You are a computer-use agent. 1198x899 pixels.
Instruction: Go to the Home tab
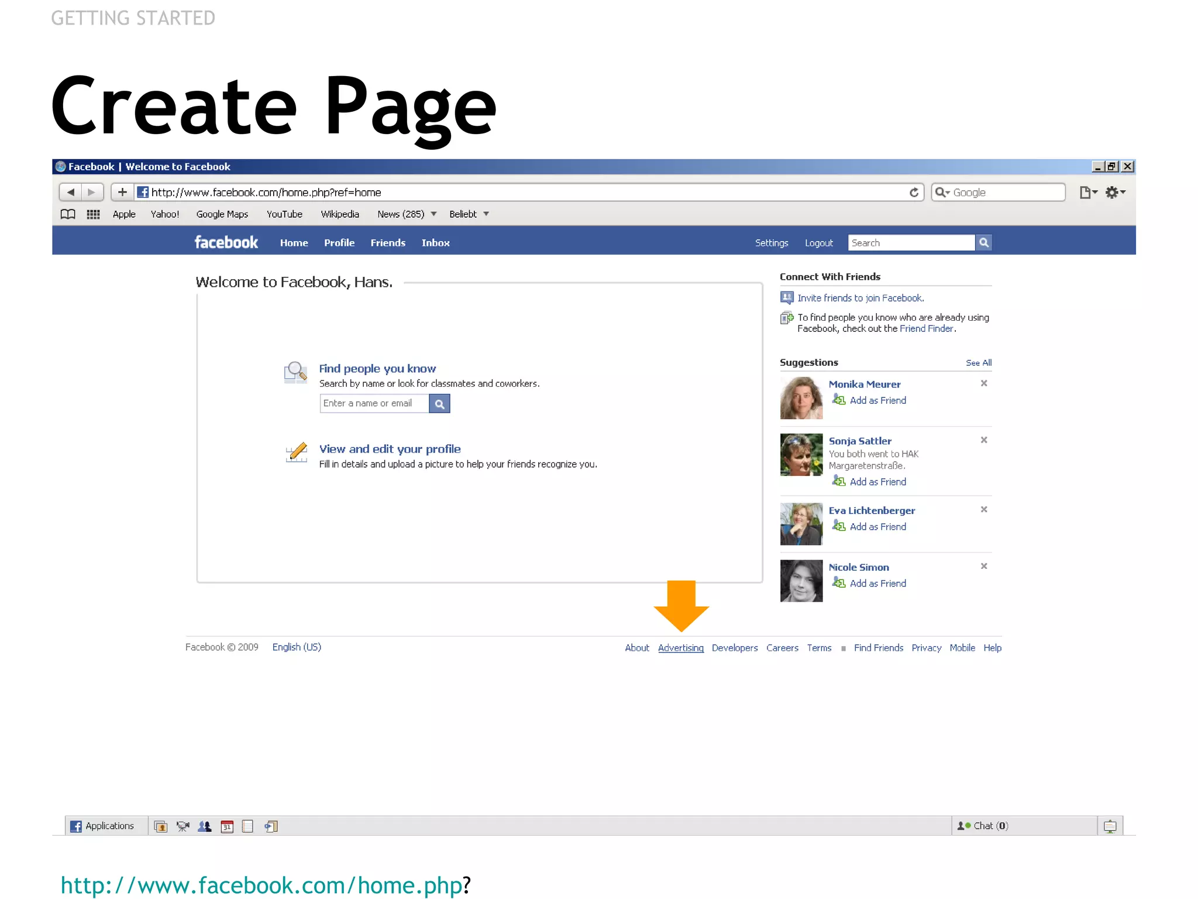(x=294, y=243)
